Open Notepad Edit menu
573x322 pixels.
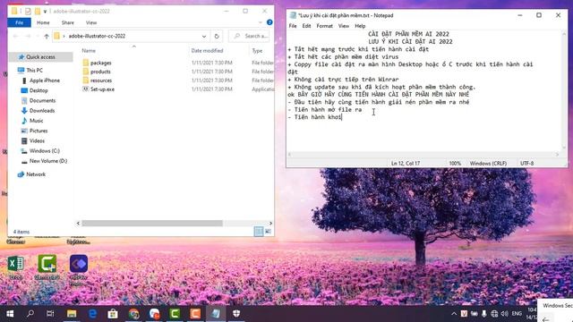[306, 26]
